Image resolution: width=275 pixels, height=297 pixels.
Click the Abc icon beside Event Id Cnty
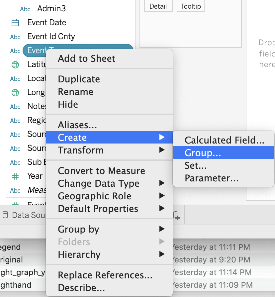[x=15, y=37]
